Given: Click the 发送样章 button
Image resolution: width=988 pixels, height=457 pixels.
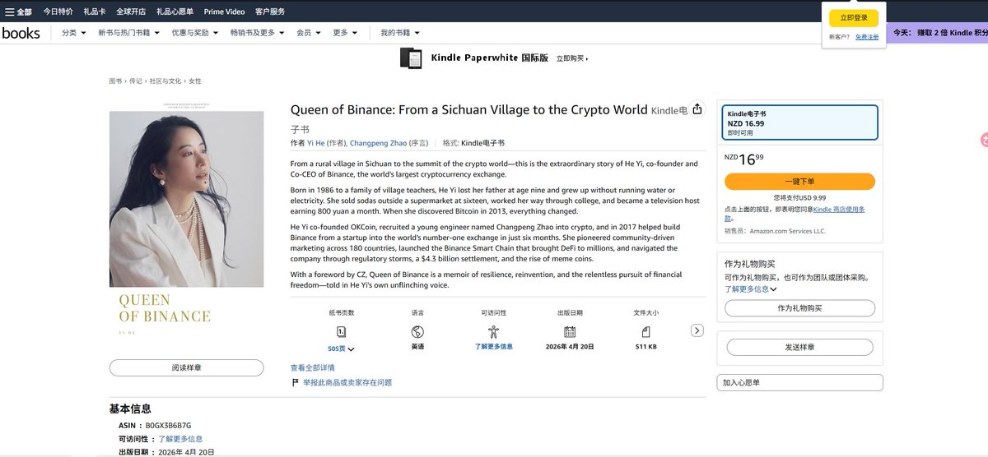Looking at the screenshot, I should (799, 348).
